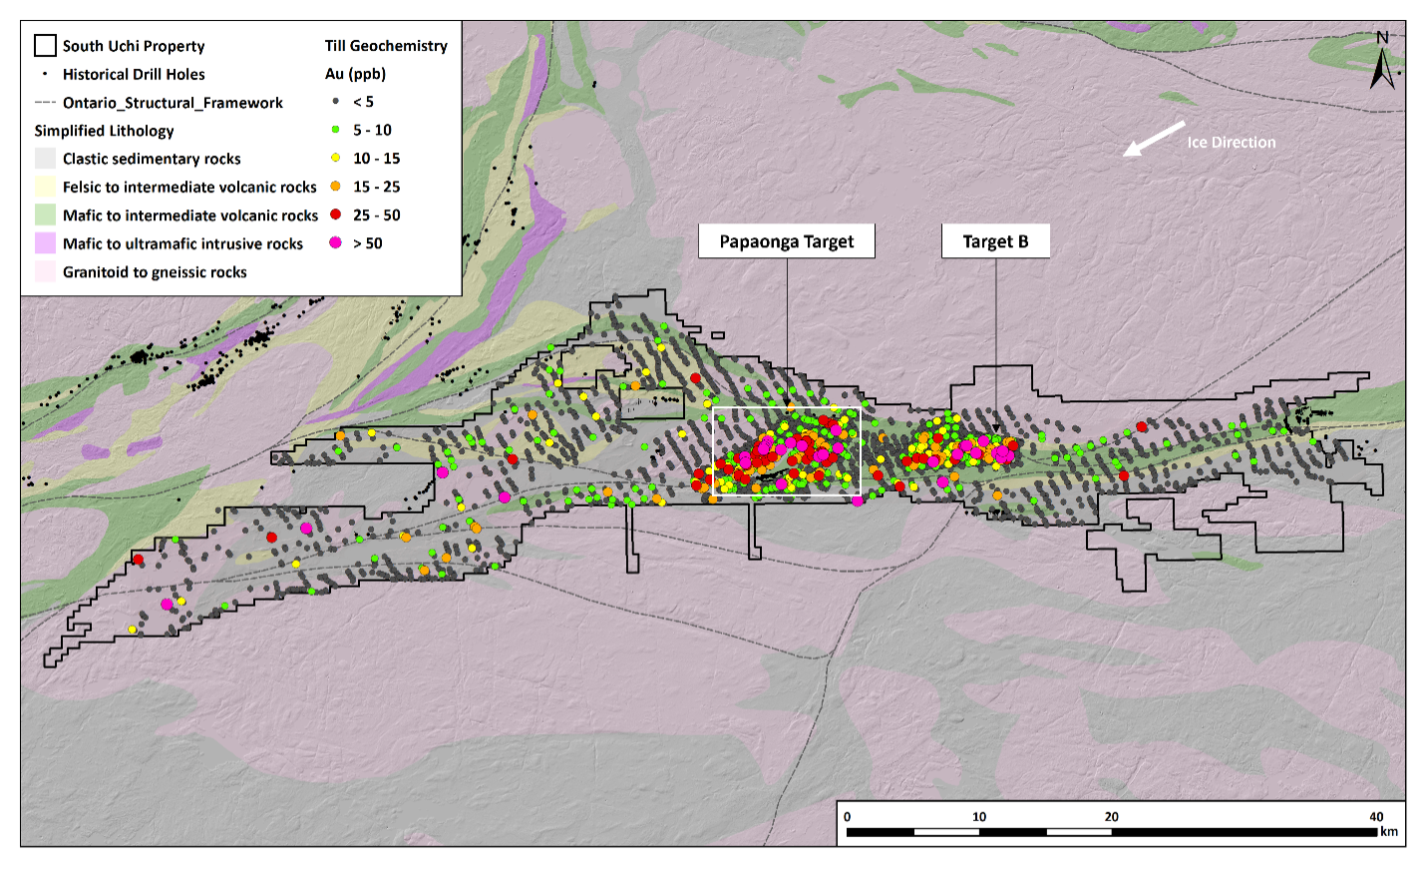Click the Mafic to ultramafic intrusive rocks label

coord(182,243)
